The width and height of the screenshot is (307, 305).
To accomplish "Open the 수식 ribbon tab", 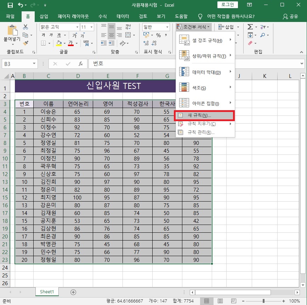I will [102, 16].
